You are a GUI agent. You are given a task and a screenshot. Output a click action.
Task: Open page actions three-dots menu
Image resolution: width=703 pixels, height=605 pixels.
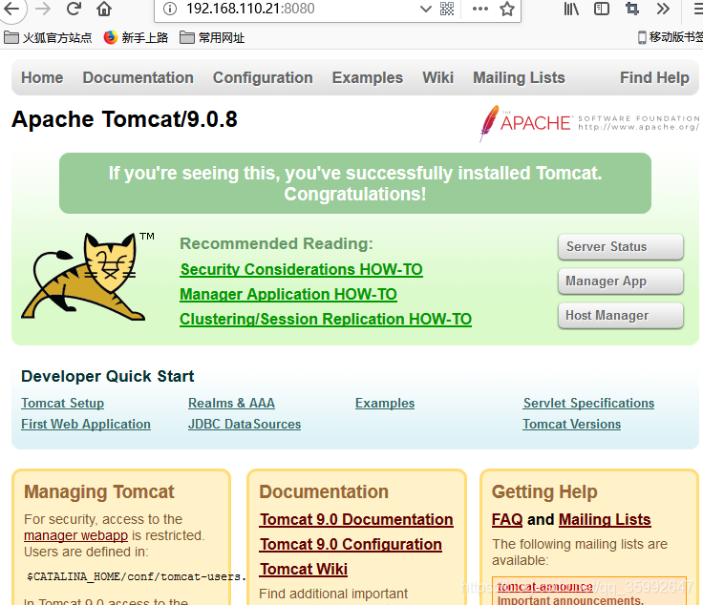click(x=479, y=9)
